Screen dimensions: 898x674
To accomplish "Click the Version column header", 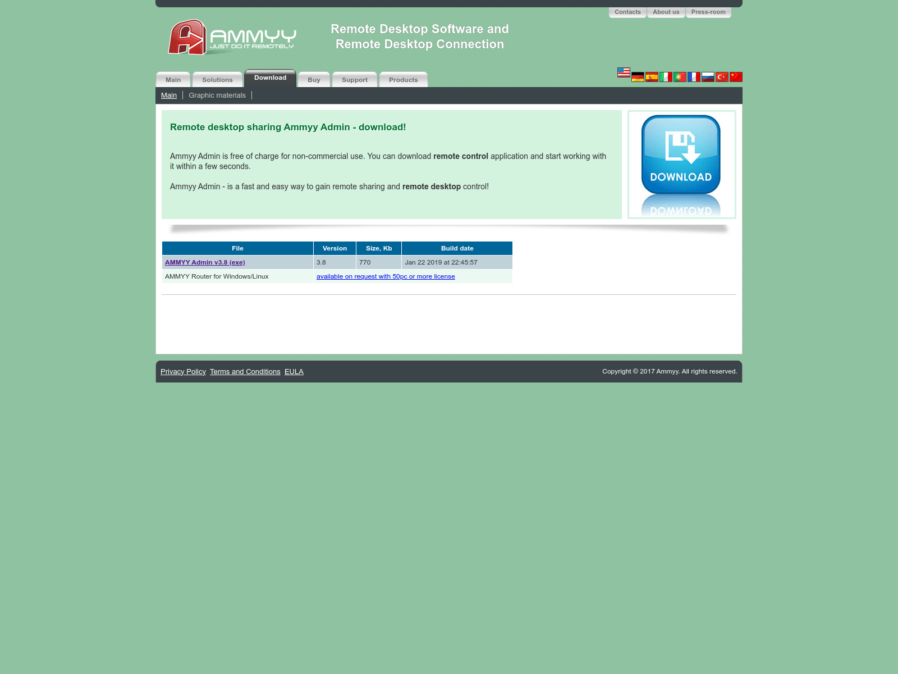I will 335,248.
